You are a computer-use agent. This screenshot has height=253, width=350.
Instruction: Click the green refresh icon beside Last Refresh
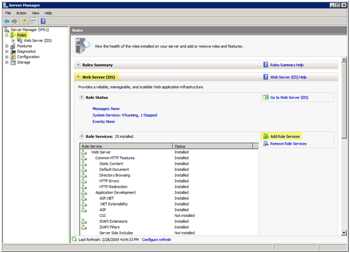coord(74,240)
